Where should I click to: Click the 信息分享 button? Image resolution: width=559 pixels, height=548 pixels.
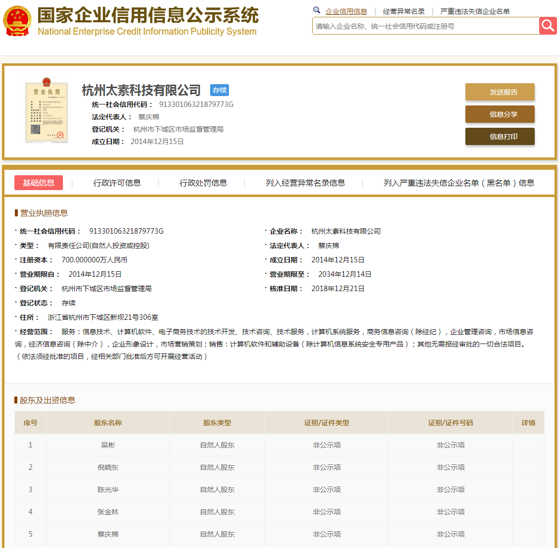point(500,114)
